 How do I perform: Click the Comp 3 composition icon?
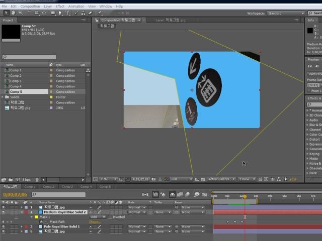[7, 81]
